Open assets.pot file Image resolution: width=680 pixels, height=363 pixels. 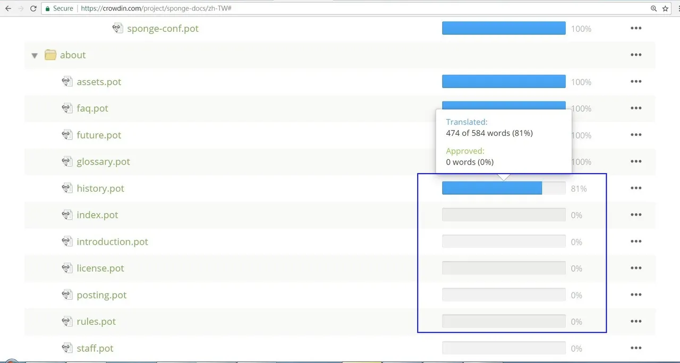pyautogui.click(x=99, y=82)
